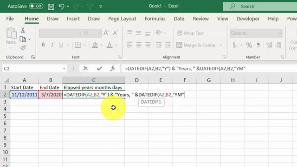Click the DATEDIF() function tooltip
Screen dimensions: 297x167
[151, 102]
